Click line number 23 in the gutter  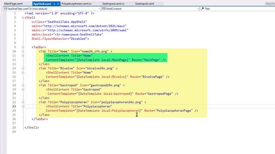click(x=14, y=107)
